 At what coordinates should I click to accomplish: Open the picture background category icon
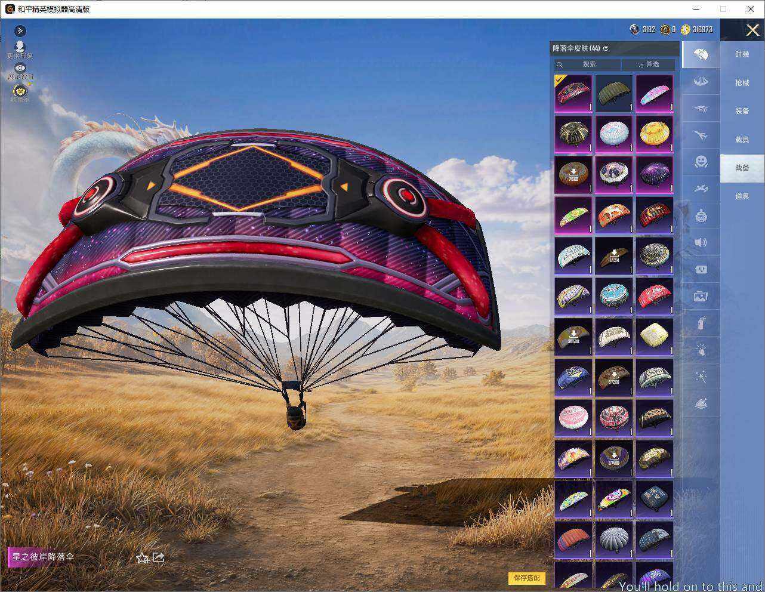pos(701,296)
